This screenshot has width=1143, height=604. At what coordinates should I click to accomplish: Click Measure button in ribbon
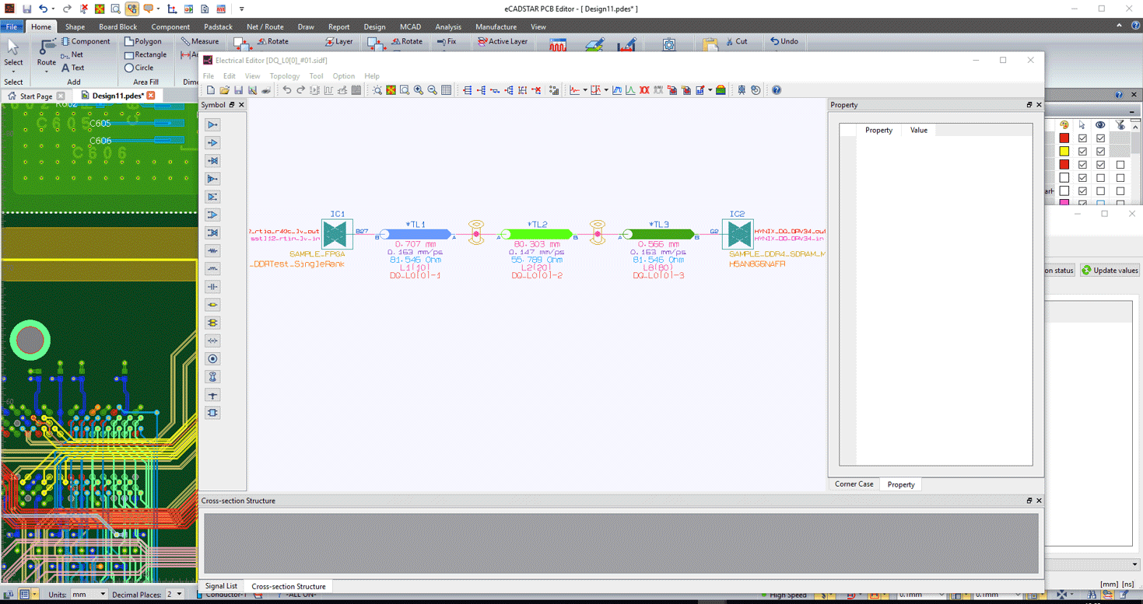click(200, 41)
